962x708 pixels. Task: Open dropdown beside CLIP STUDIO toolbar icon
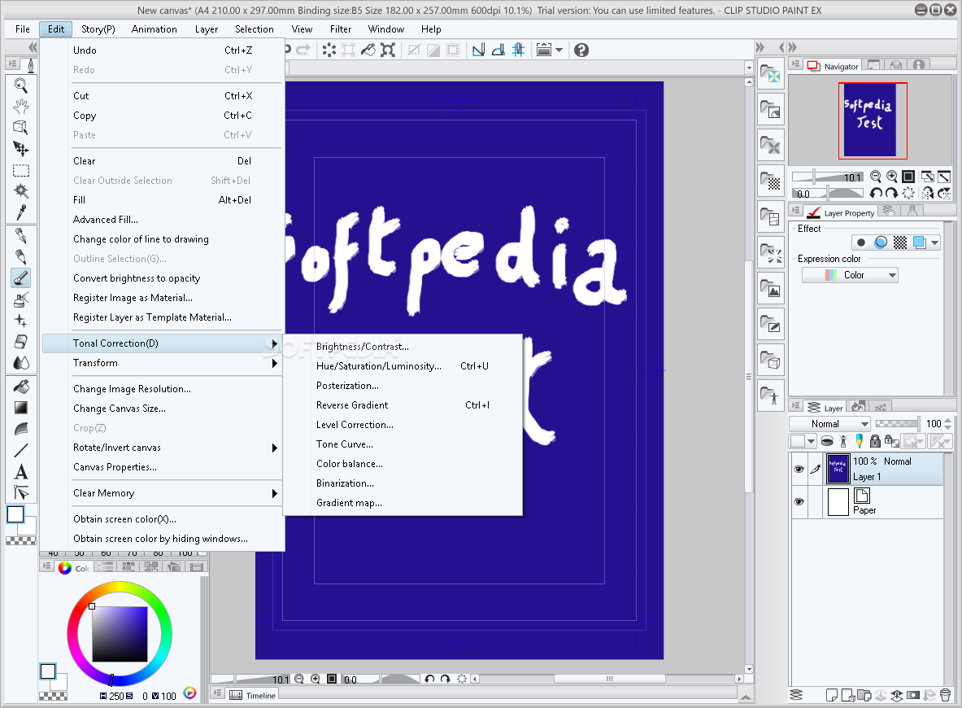559,50
